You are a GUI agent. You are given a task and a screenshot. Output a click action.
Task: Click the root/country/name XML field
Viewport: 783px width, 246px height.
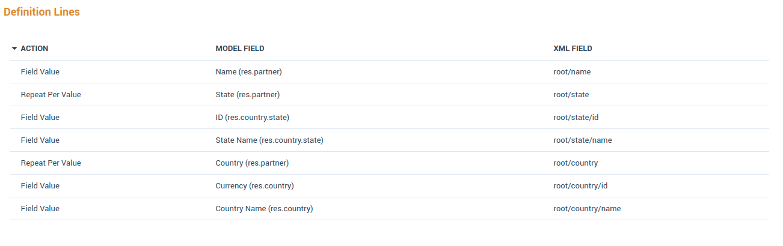point(587,209)
